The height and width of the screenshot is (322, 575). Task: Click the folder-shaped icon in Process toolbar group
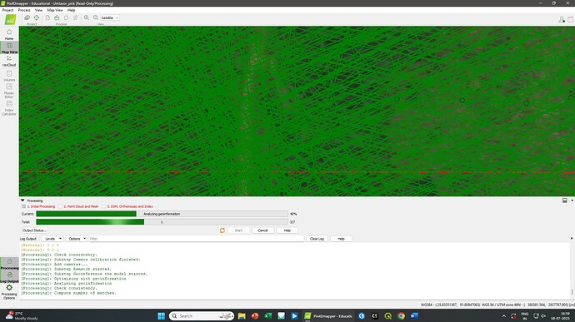tap(57, 17)
